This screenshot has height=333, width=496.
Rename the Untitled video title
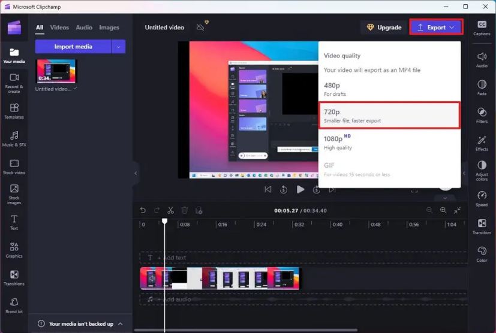click(x=164, y=28)
